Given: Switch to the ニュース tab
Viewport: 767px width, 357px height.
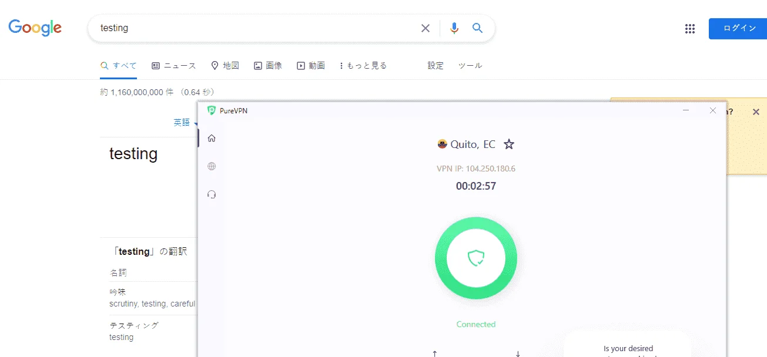Looking at the screenshot, I should (174, 66).
